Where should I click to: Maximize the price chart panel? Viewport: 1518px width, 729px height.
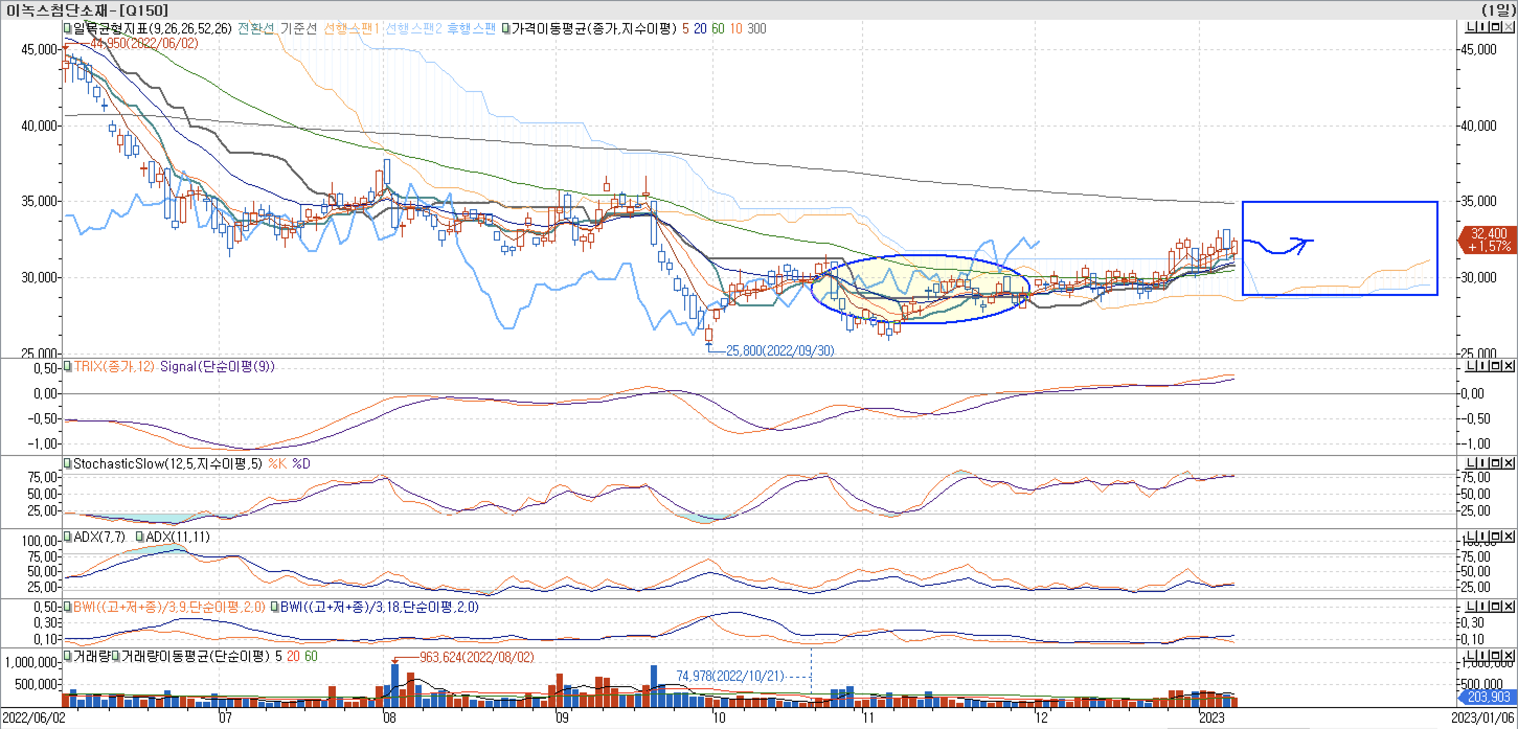1496,27
